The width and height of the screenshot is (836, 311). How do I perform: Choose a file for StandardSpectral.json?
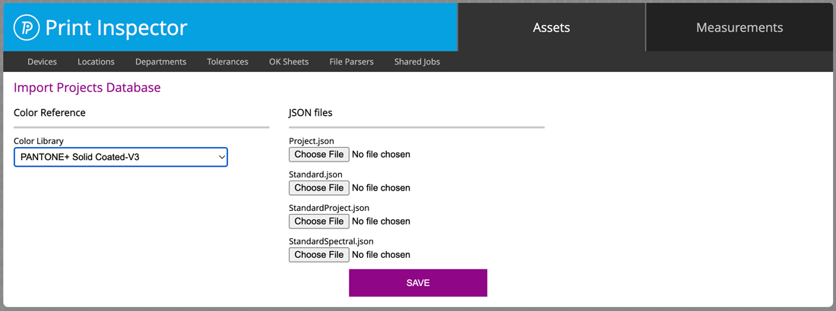pos(319,255)
